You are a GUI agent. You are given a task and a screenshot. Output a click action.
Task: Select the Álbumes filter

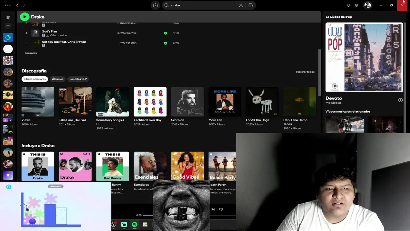[x=58, y=79]
